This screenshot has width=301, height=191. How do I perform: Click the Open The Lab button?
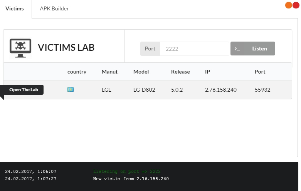(x=24, y=90)
